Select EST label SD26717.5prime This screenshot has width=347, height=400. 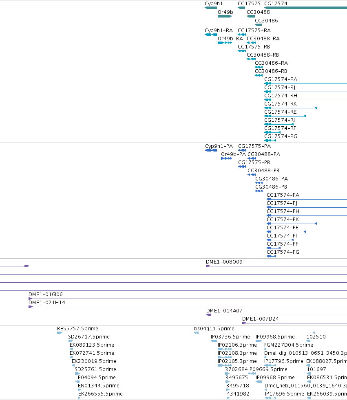[x=89, y=337]
